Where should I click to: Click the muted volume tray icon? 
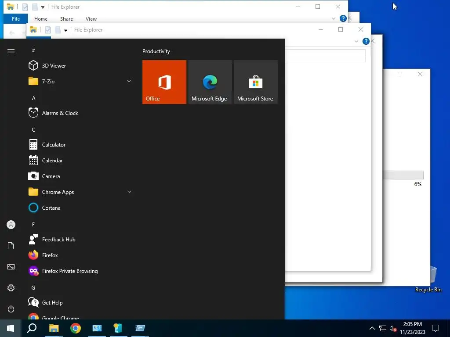393,328
